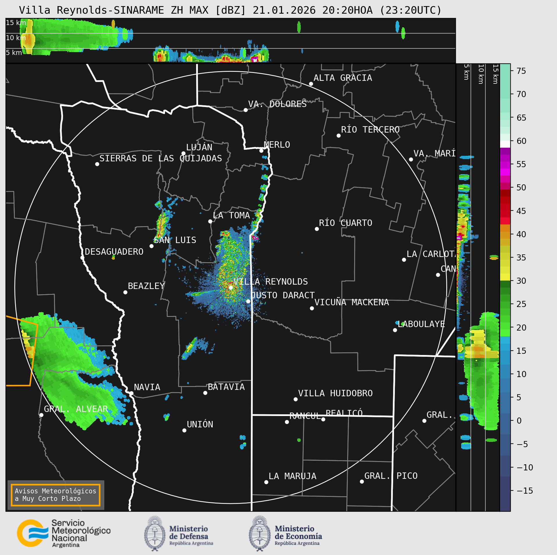Click the "LA TOMA" map label
The width and height of the screenshot is (557, 555).
click(x=231, y=215)
